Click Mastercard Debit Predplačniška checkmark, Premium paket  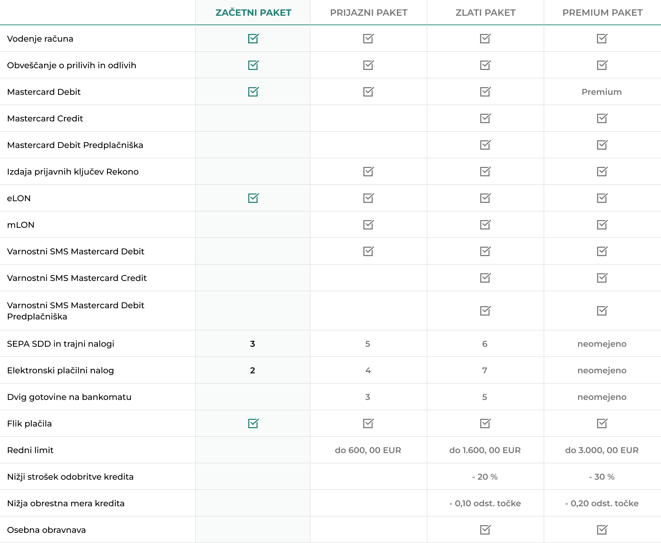[x=602, y=145]
